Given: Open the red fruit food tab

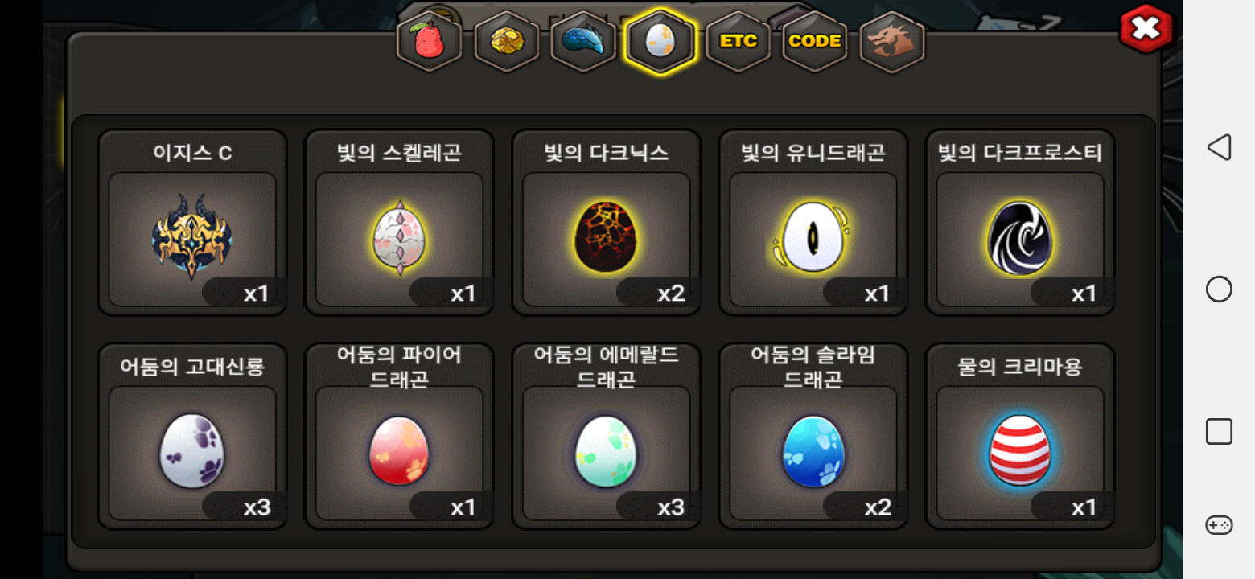Looking at the screenshot, I should pyautogui.click(x=430, y=41).
